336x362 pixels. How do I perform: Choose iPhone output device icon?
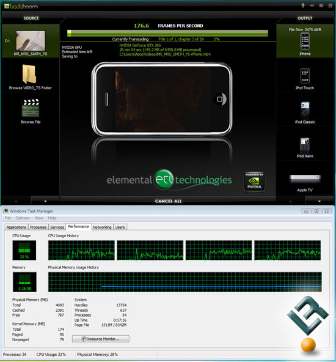(305, 42)
